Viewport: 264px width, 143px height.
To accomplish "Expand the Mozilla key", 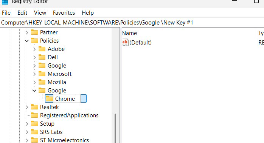I will click(x=34, y=82).
